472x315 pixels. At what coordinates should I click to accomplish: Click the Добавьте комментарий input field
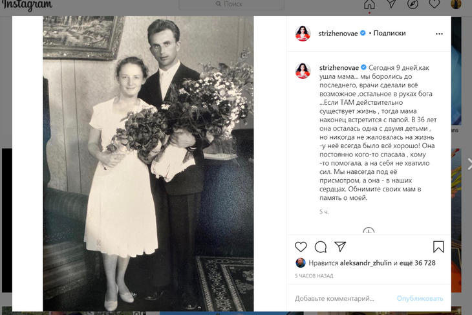336,298
